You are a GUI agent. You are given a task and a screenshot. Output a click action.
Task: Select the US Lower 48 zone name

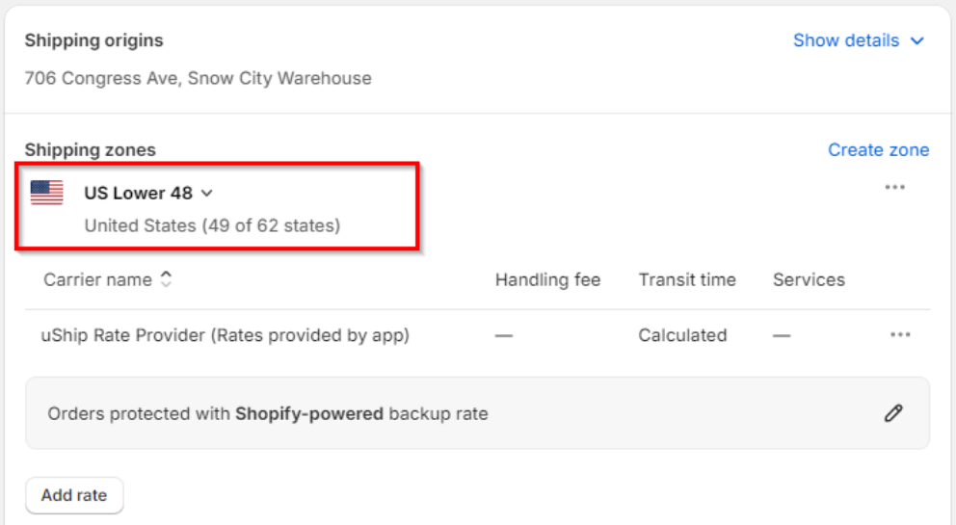coord(138,193)
